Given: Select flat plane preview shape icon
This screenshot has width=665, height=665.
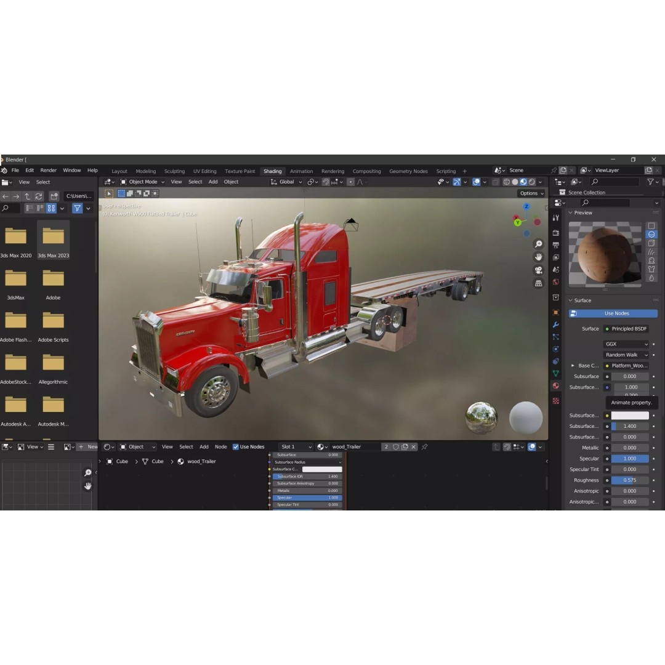Looking at the screenshot, I should (x=651, y=225).
